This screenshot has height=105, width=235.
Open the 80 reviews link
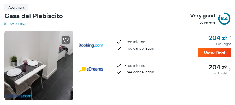[x=207, y=22]
